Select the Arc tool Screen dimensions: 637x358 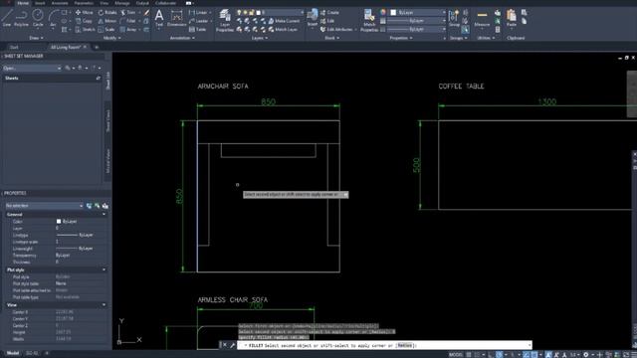tap(53, 18)
